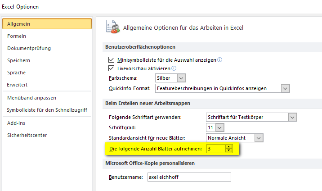322x191 pixels.
Task: Disable the Livevorschau aktivieren checkbox
Action: (111, 68)
